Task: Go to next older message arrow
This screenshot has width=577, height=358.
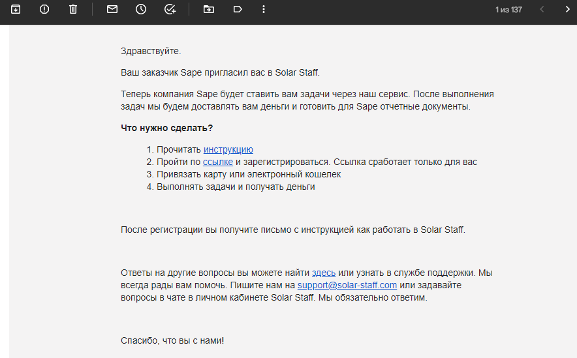Action: click(x=567, y=9)
